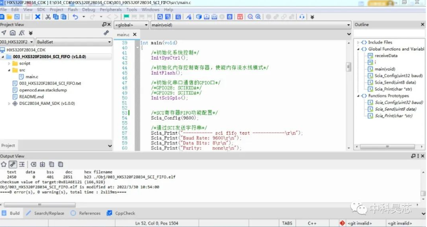Select README.md in project tree

coord(31,97)
